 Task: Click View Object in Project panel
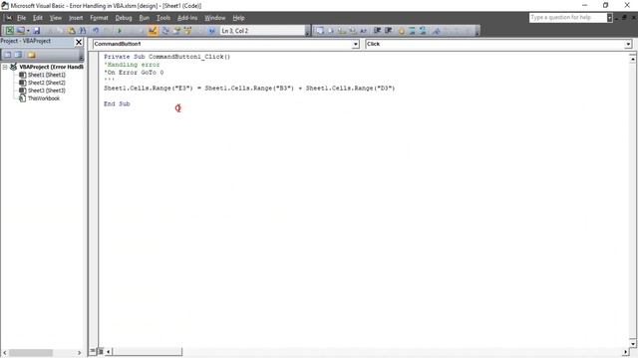point(18,55)
